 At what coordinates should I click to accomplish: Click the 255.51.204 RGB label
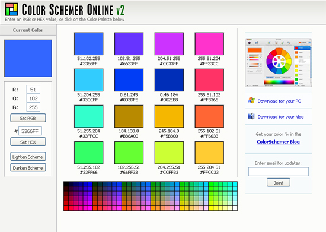pyautogui.click(x=209, y=59)
